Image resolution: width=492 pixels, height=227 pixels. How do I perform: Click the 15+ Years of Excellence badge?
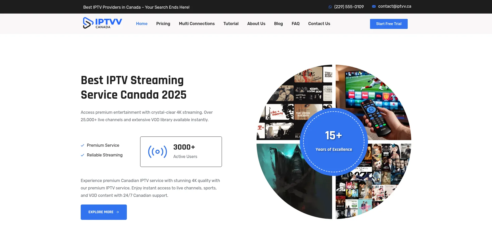pyautogui.click(x=334, y=142)
